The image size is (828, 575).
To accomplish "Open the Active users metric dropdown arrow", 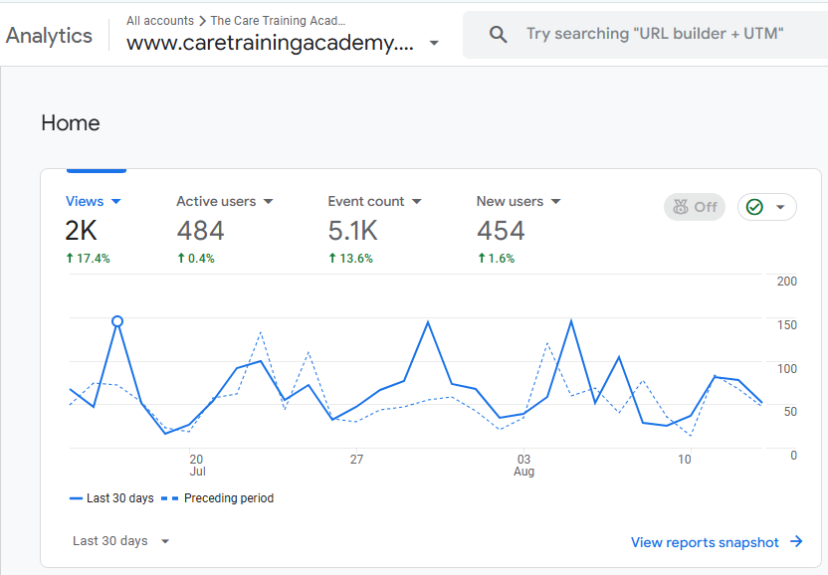I will tap(269, 201).
